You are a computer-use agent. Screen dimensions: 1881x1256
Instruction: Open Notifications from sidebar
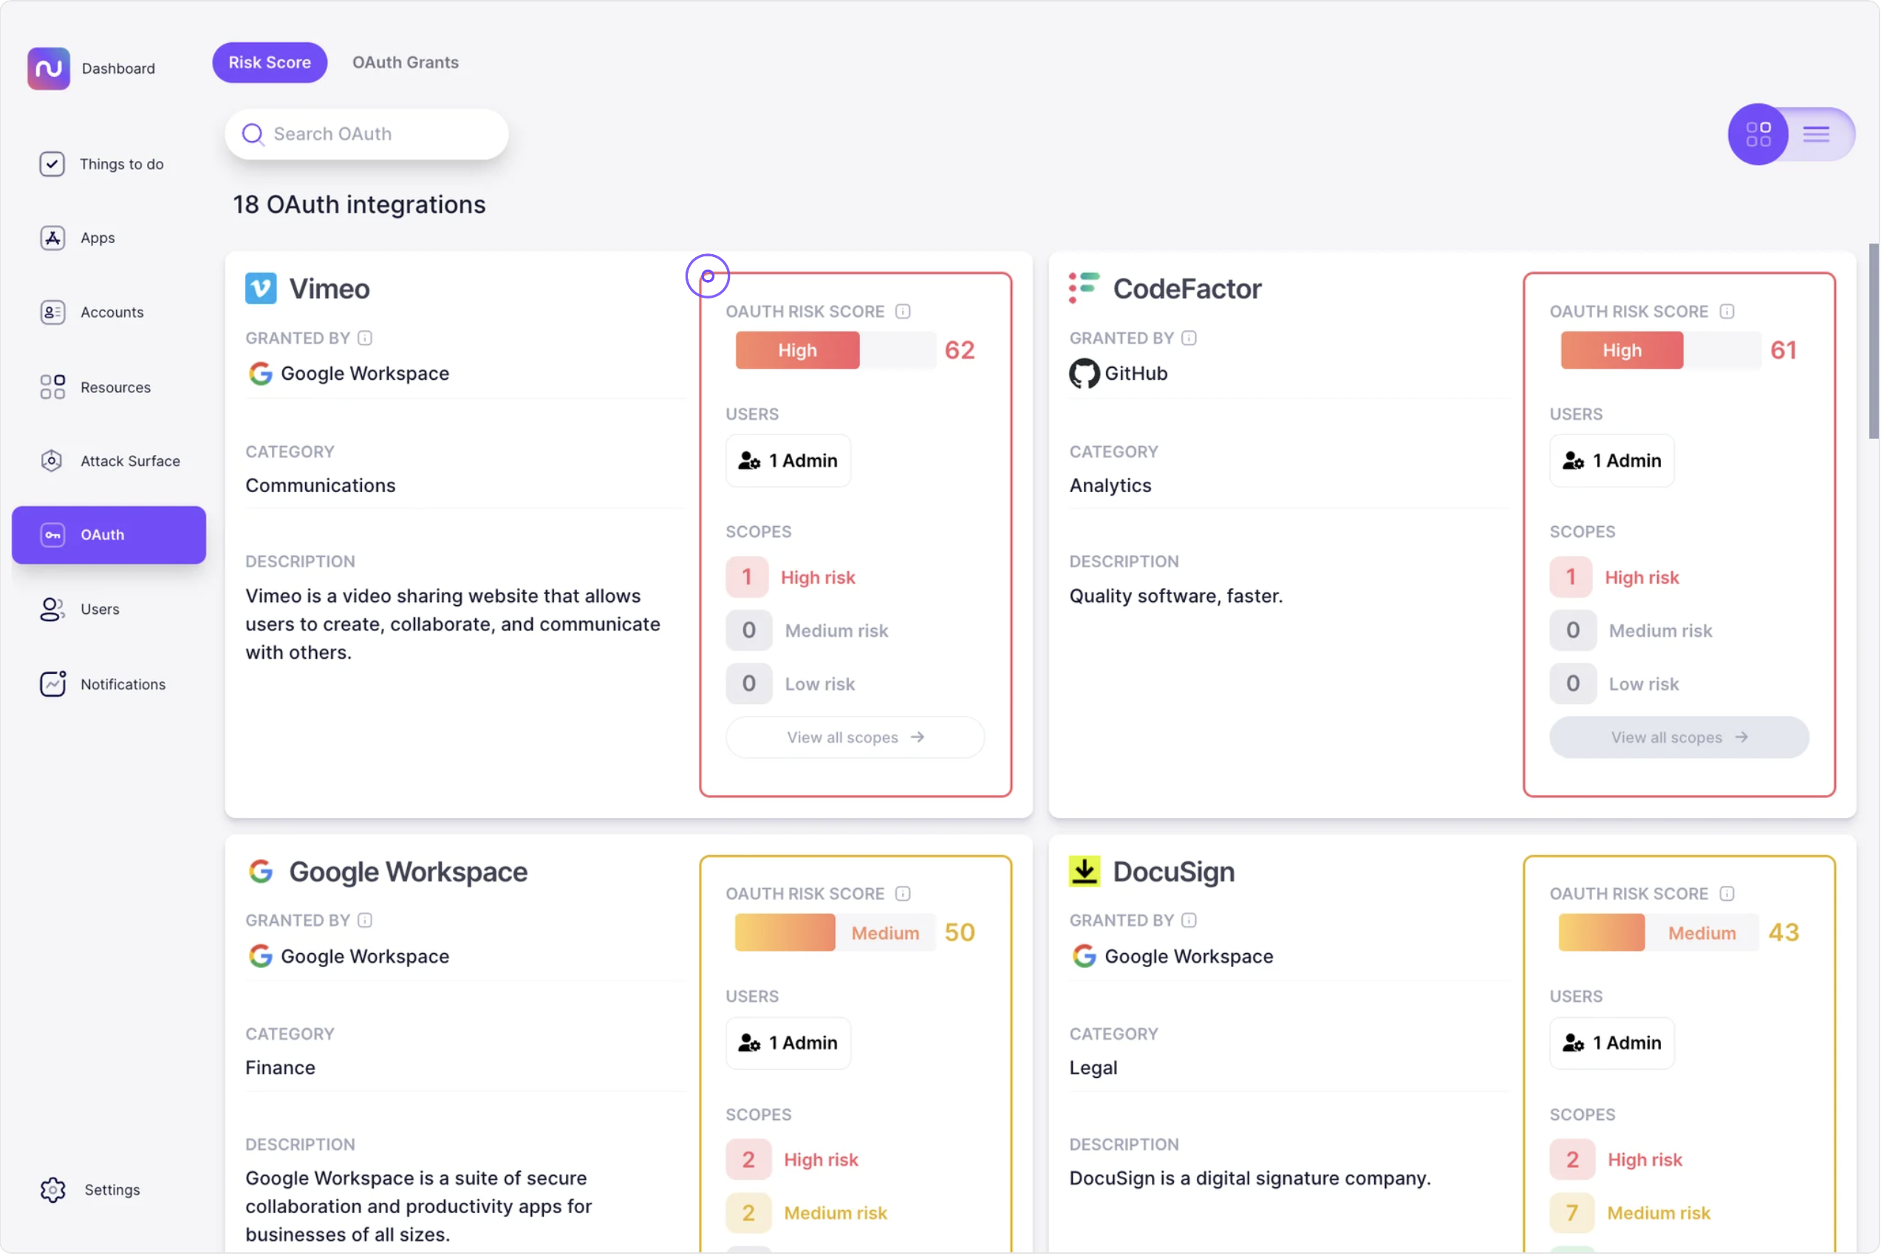(123, 685)
